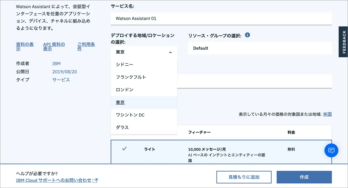Viewport: 348px width, 188px height.
Task: Click the フィーチャー column header
Action: click(199, 132)
